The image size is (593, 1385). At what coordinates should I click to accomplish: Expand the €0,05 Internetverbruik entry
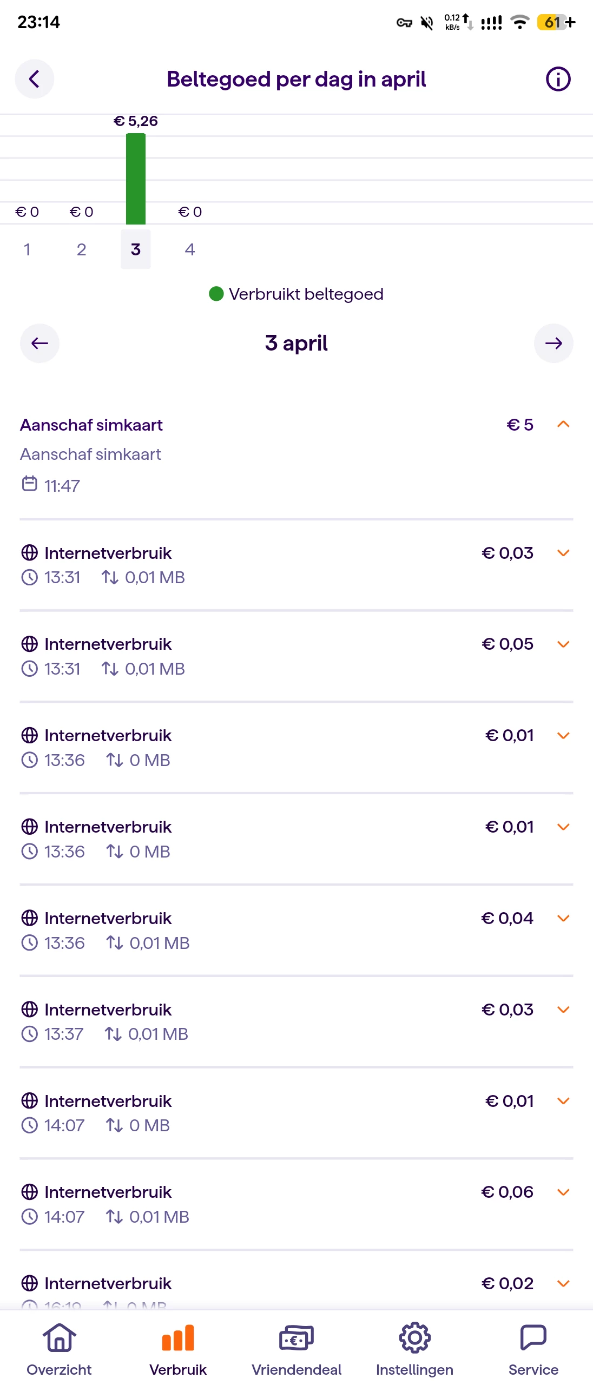coord(563,644)
